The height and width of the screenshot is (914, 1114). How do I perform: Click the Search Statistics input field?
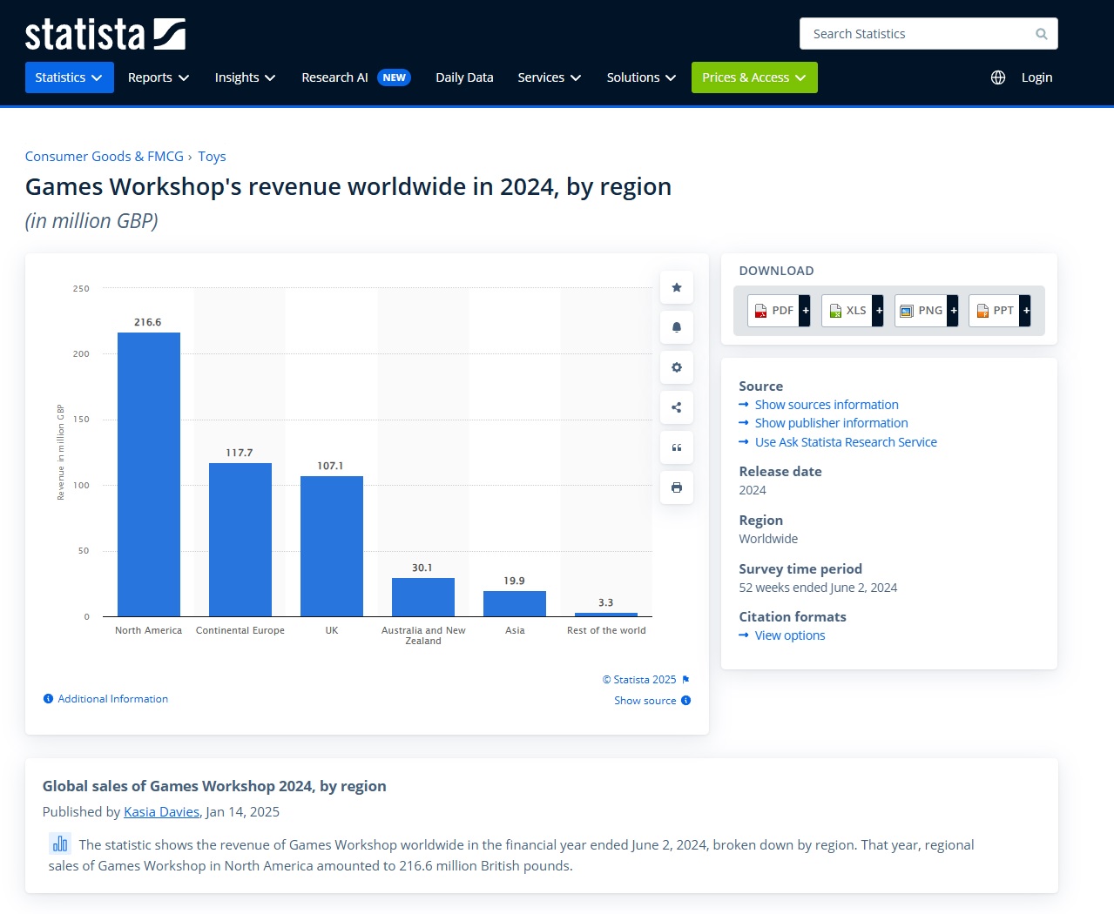(928, 34)
